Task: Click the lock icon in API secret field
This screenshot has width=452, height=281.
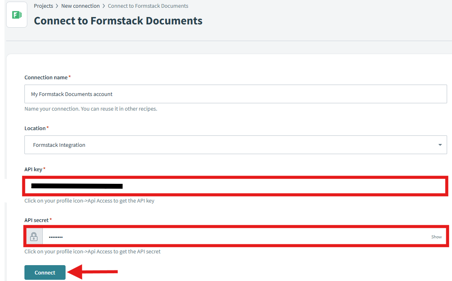Action: click(x=34, y=237)
